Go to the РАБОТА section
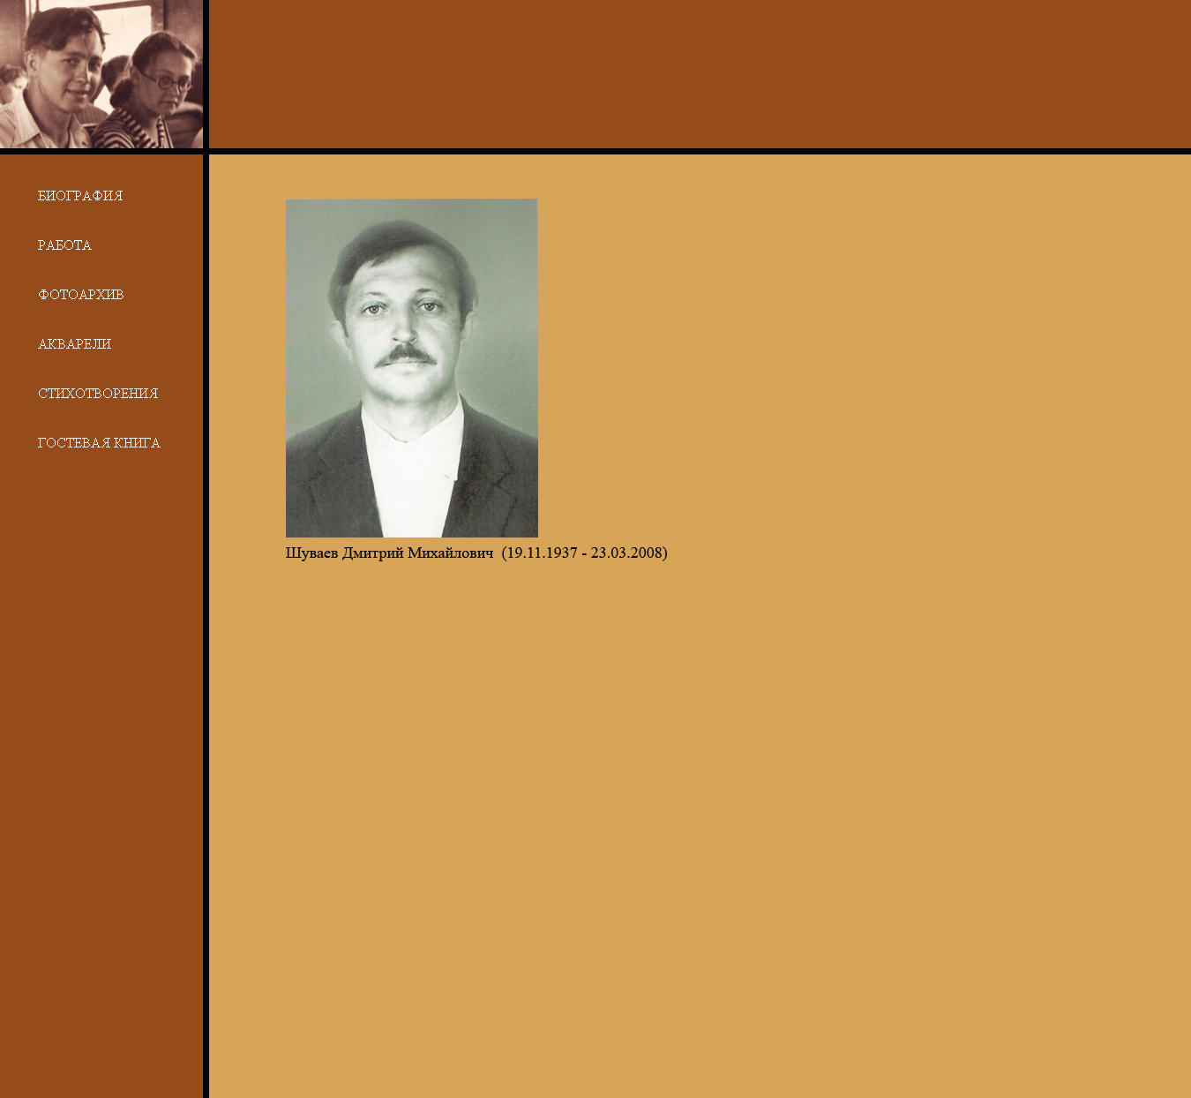Screen dimensions: 1191x1098 [64, 245]
